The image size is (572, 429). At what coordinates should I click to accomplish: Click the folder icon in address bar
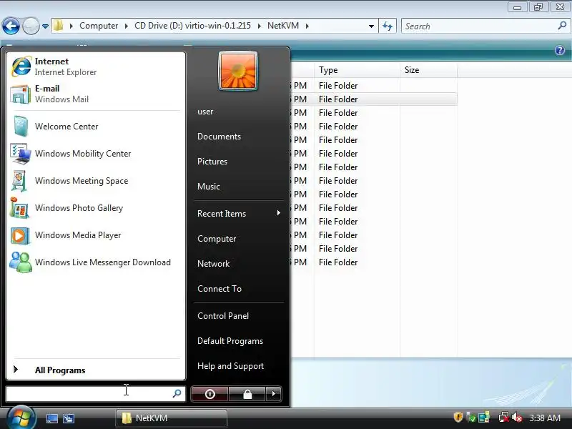[x=58, y=26]
